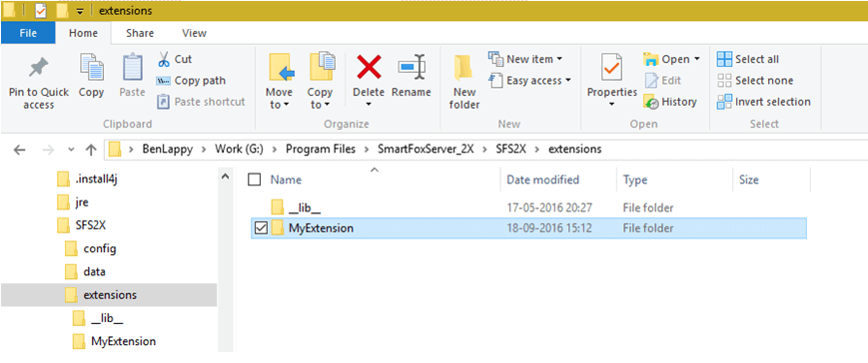Select jre folder in navigation tree

point(73,202)
